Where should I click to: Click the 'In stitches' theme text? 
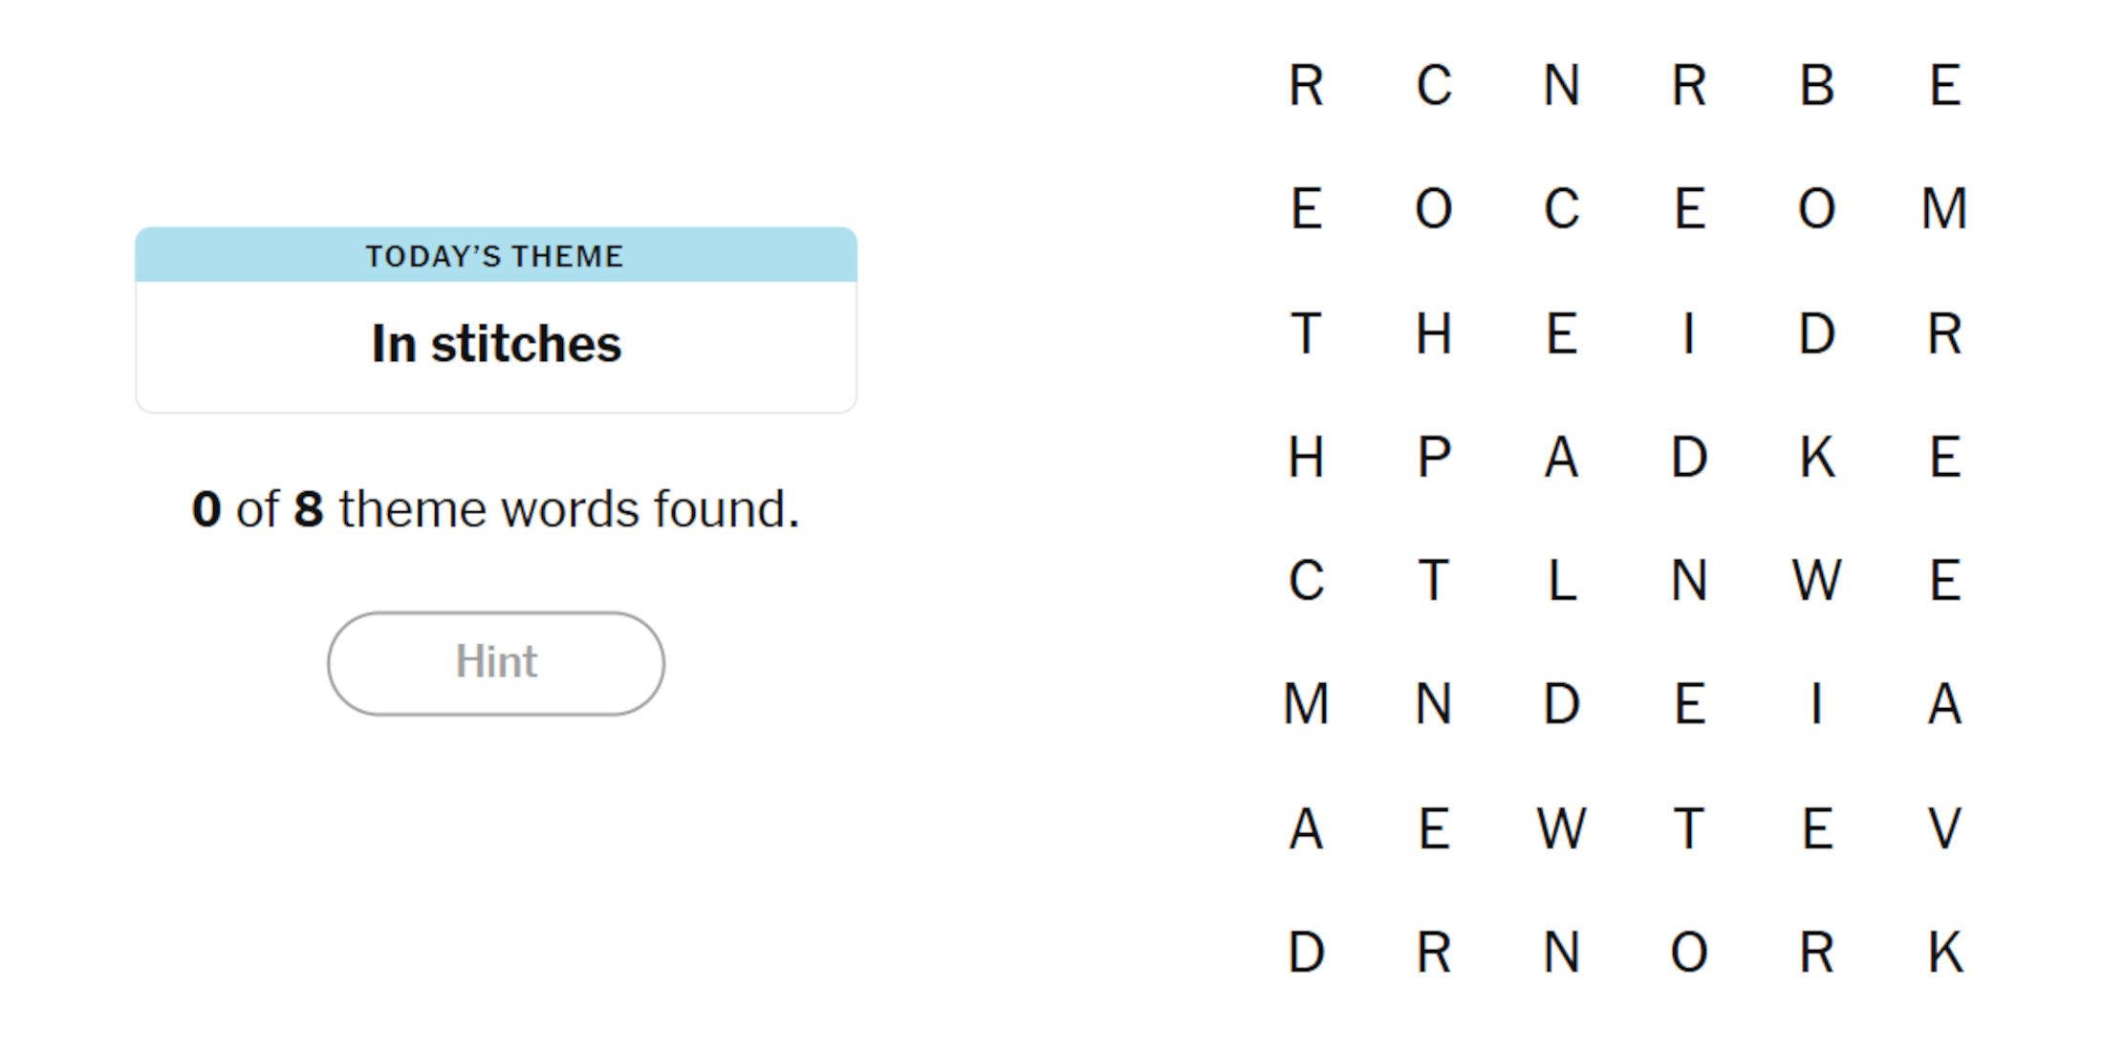click(495, 344)
